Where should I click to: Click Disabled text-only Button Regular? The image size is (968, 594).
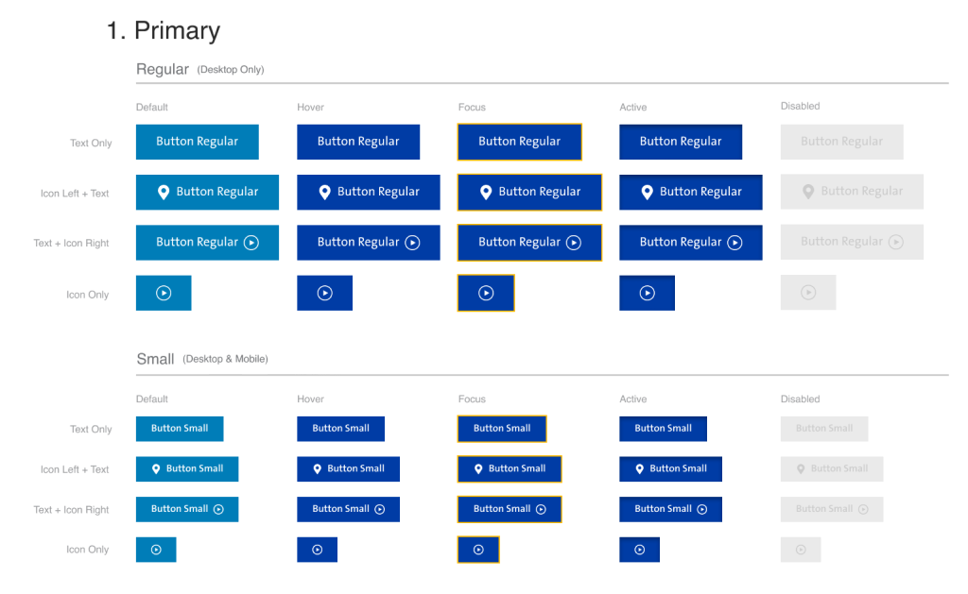[x=841, y=142]
